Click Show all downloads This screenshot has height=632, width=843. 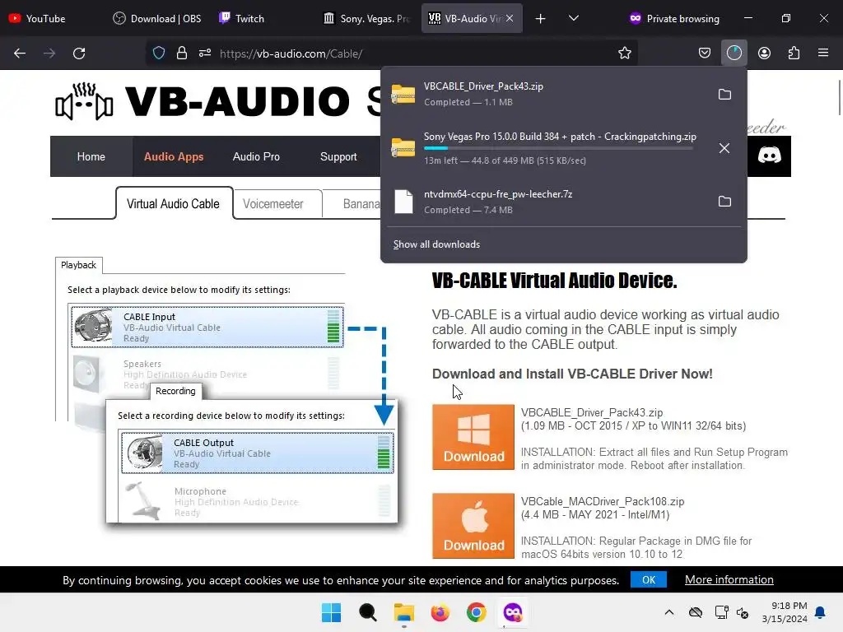(436, 244)
